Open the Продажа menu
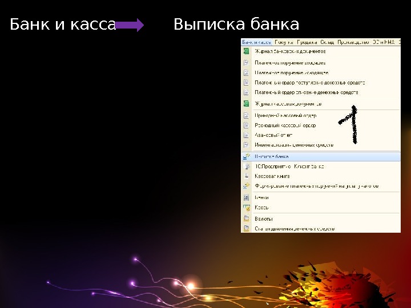 coord(307,42)
